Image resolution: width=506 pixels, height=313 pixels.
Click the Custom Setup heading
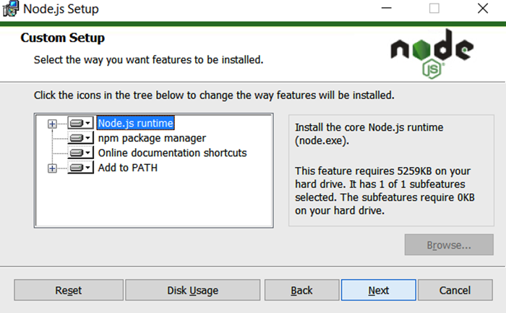[63, 38]
